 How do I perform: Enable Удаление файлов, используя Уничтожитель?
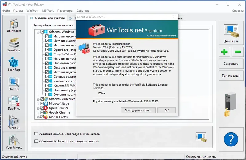(x=36, y=134)
